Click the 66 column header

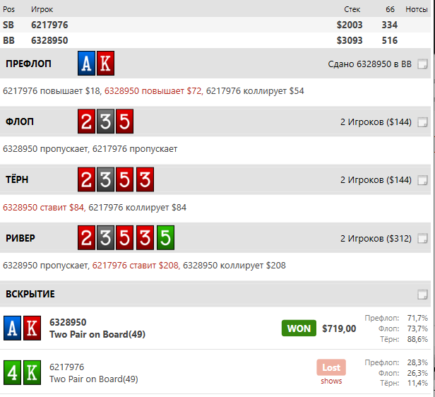(390, 9)
